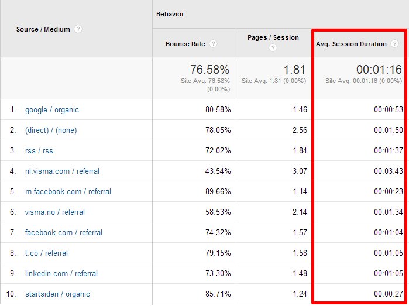
Task: Click session duration 00:01:34
Action: click(389, 212)
